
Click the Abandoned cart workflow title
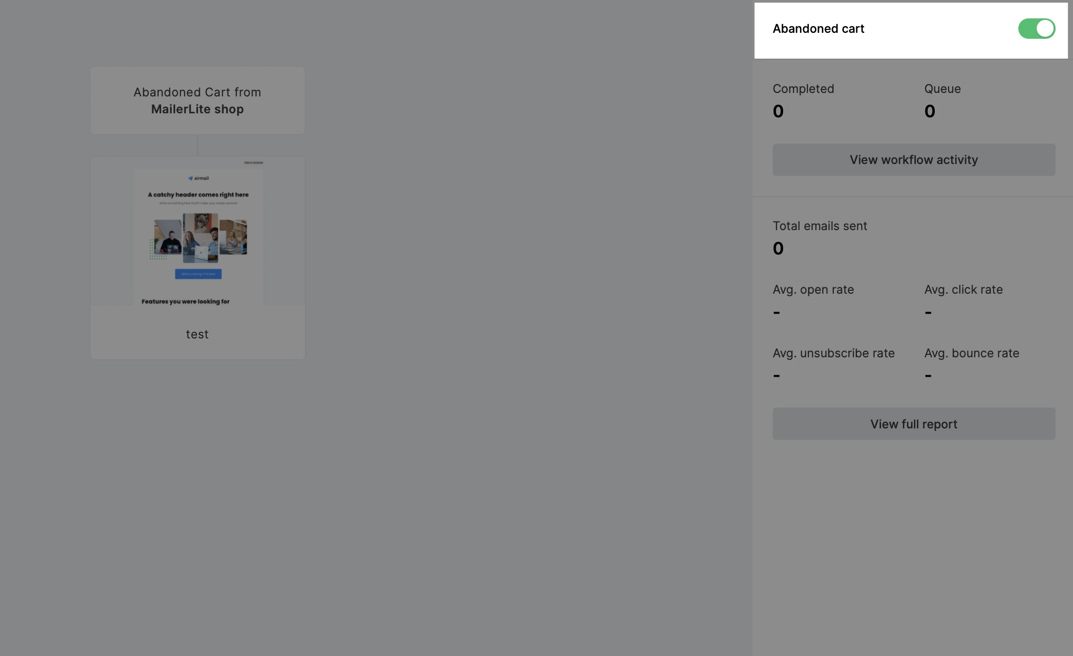[x=818, y=28]
